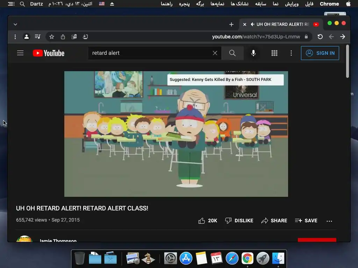Screen dimensions: 358x268
Task: Open Google Chrome in the dock
Action: click(248, 258)
